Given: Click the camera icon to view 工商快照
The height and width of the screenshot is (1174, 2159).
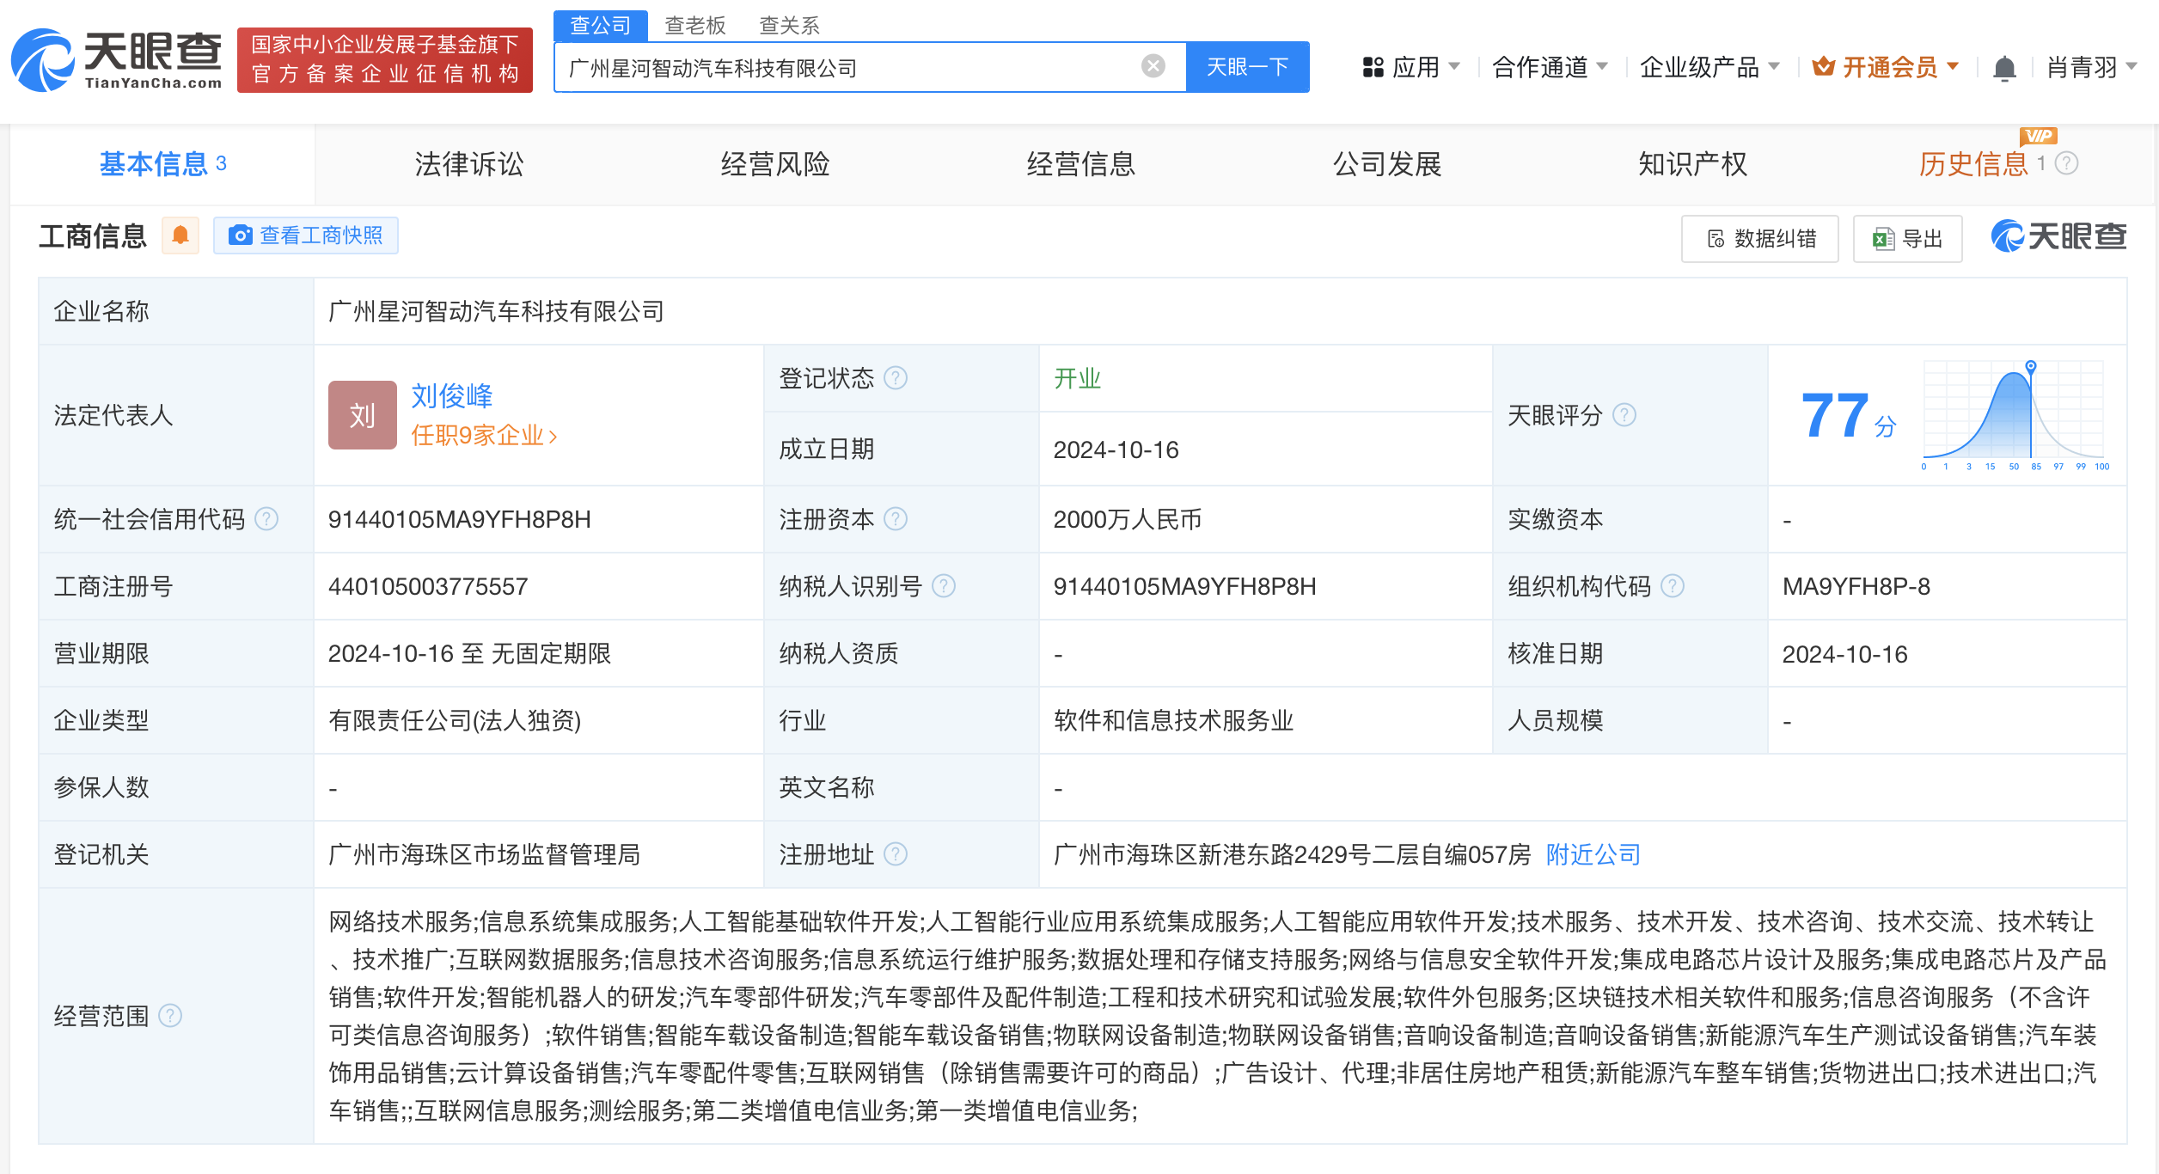Looking at the screenshot, I should point(242,235).
